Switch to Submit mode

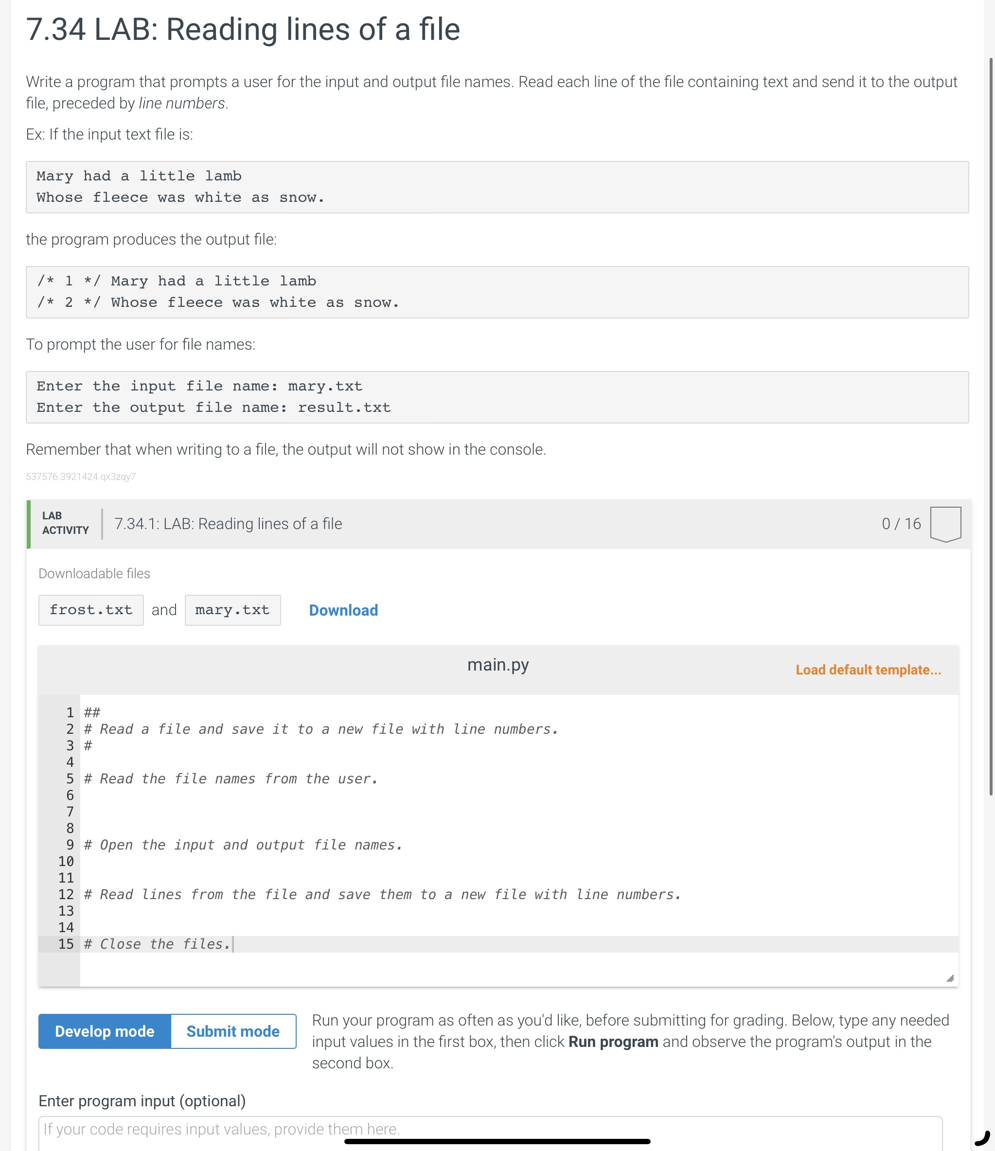pyautogui.click(x=233, y=1031)
